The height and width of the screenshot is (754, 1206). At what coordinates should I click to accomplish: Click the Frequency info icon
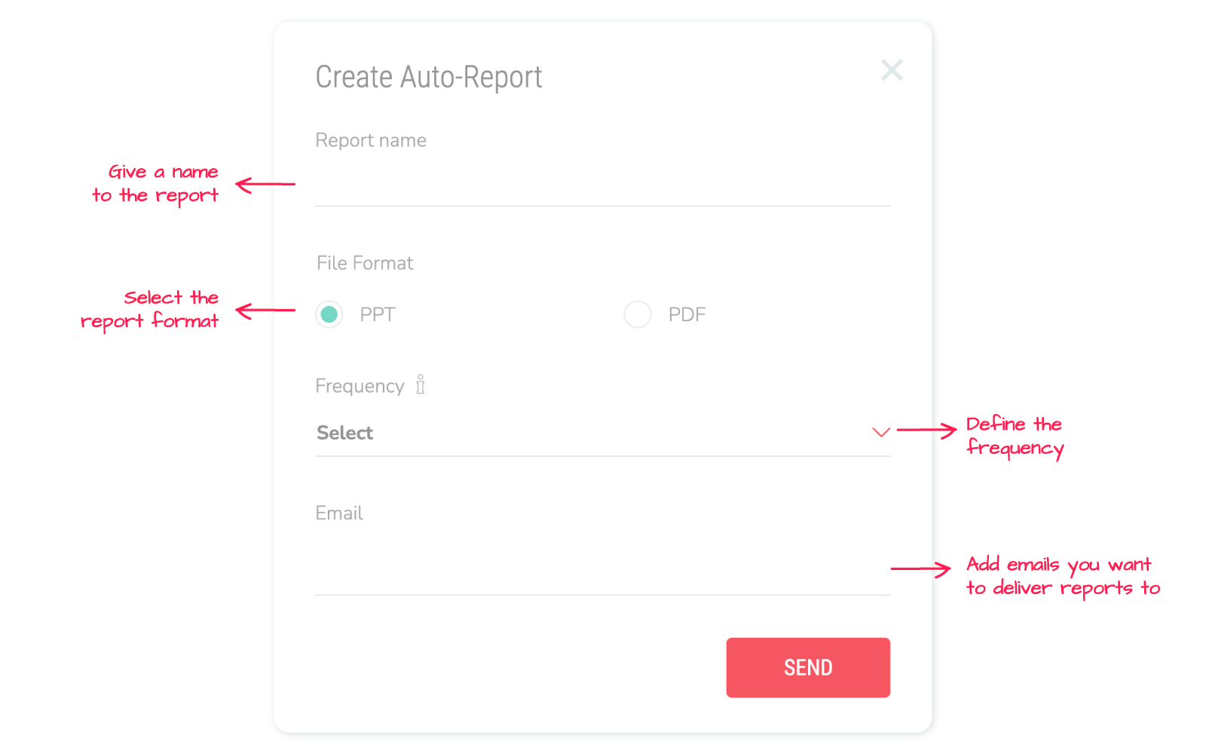421,385
